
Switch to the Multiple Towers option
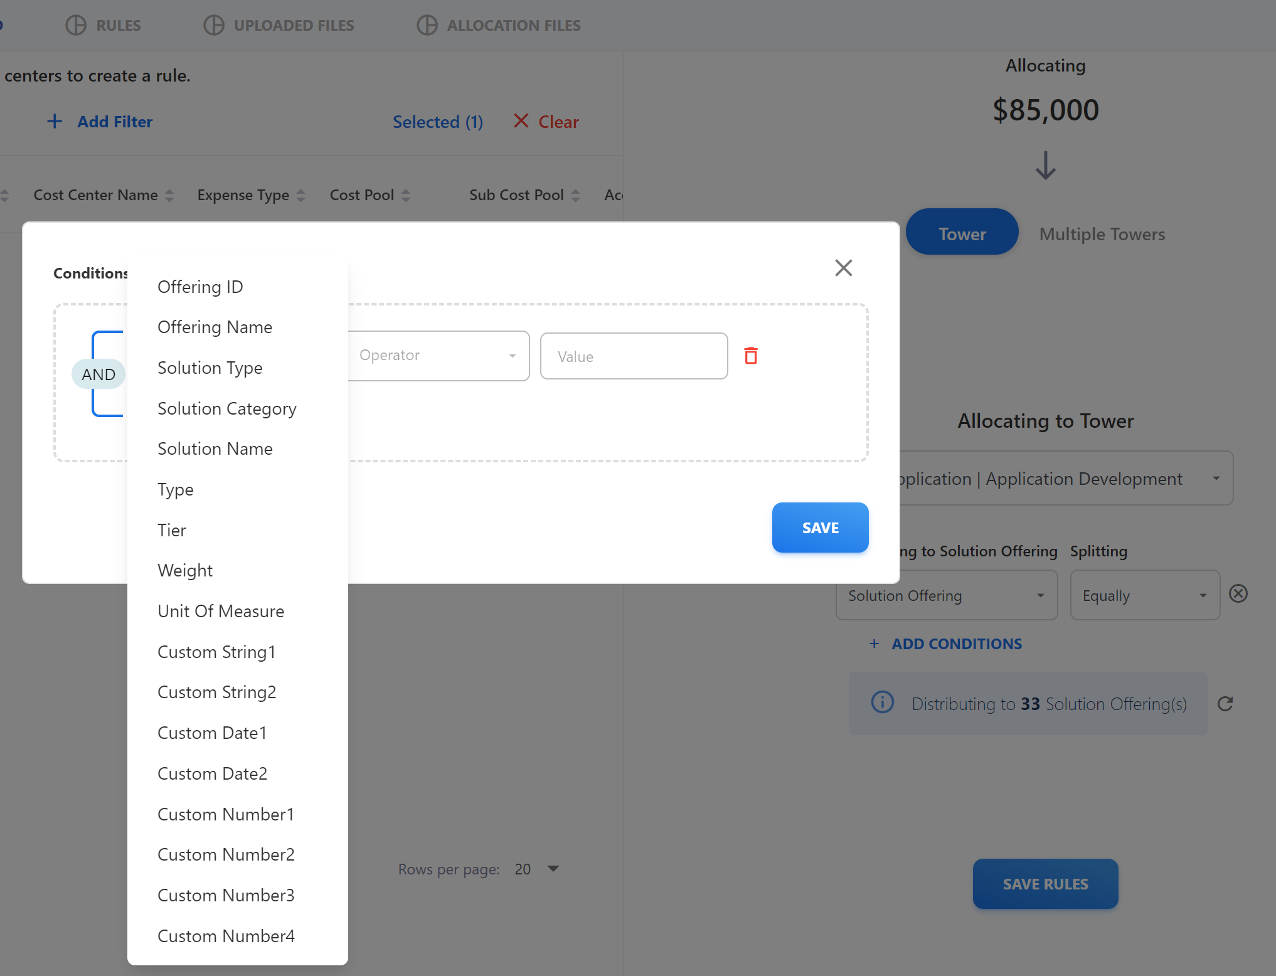pos(1102,234)
